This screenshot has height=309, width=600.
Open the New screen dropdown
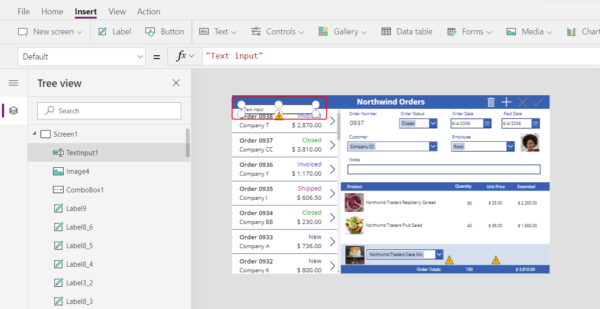(50, 32)
